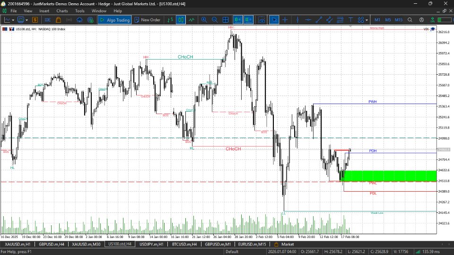Toggle Algo Trading on or off
The width and height of the screenshot is (454, 255).
click(114, 20)
